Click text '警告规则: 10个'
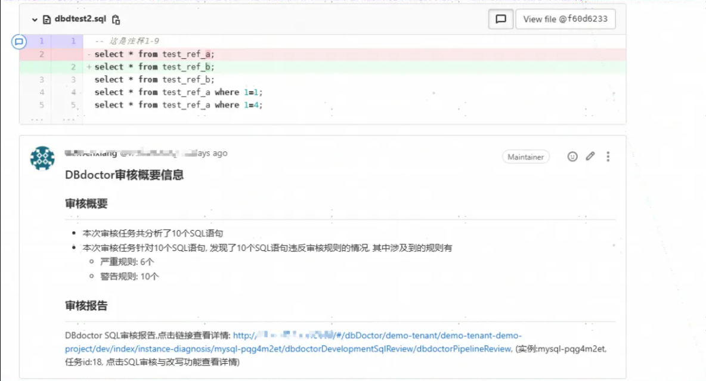This screenshot has width=706, height=381. click(129, 277)
